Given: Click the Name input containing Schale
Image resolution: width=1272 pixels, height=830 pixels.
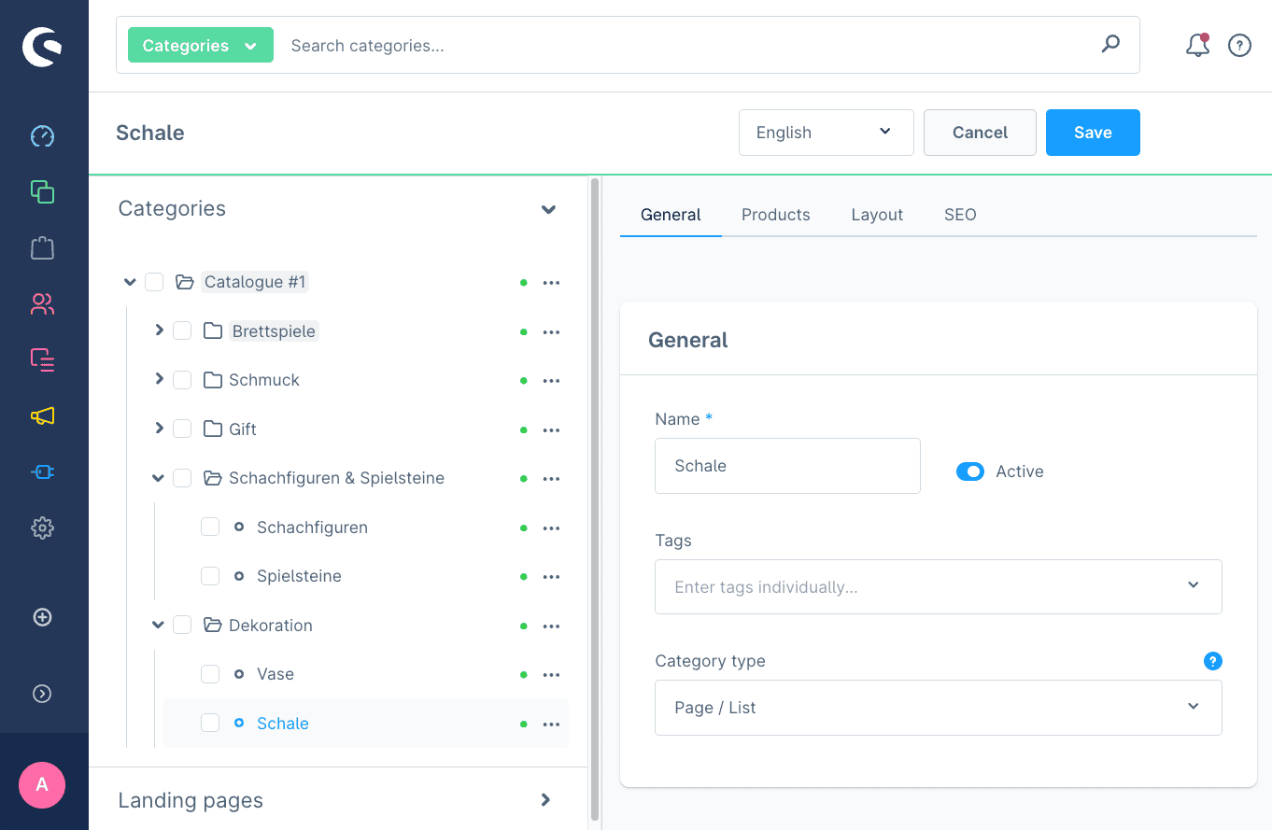Looking at the screenshot, I should pos(787,466).
